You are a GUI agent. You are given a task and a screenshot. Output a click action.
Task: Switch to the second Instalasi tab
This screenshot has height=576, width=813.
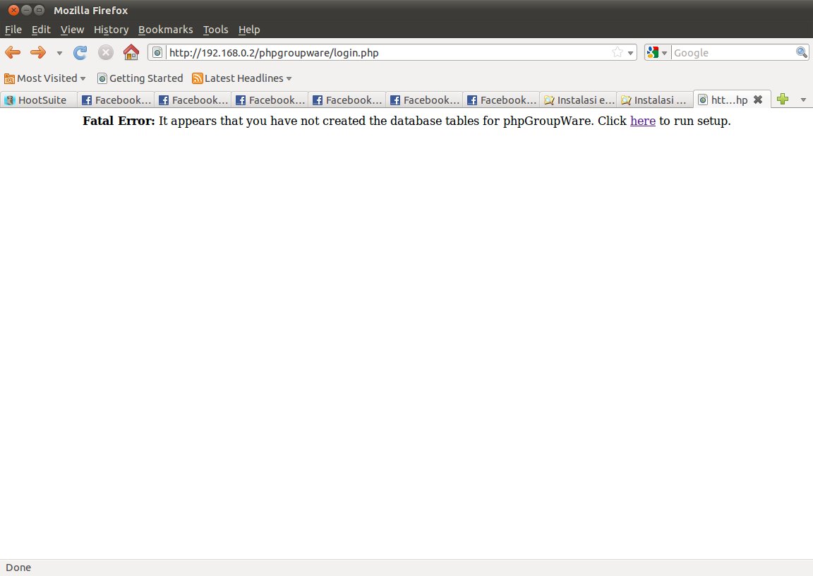655,100
